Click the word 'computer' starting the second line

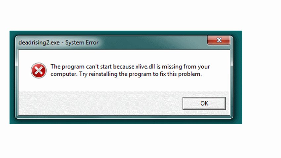click(x=64, y=74)
